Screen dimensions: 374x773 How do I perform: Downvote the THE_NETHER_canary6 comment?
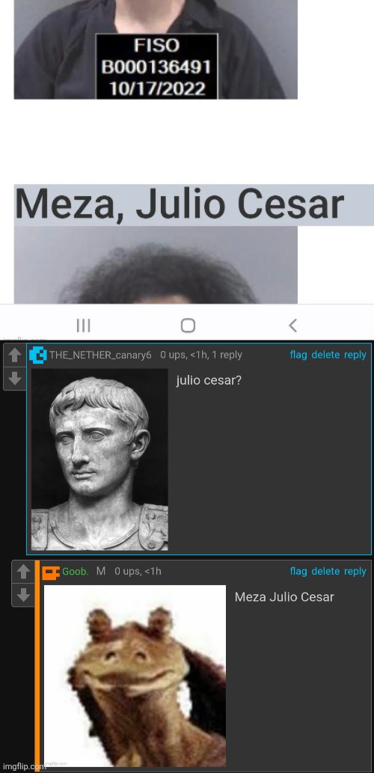(x=15, y=378)
